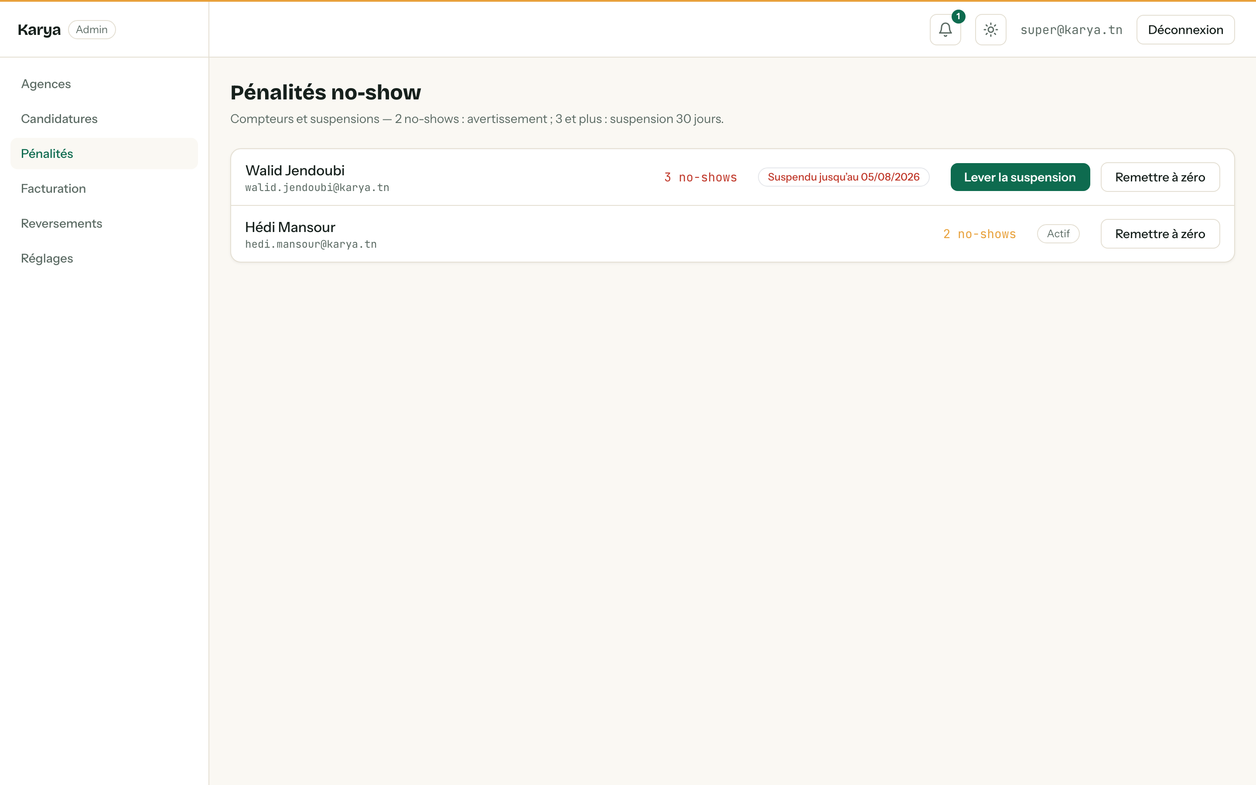Select Pénalités in the sidebar
The width and height of the screenshot is (1256, 785).
tap(104, 154)
